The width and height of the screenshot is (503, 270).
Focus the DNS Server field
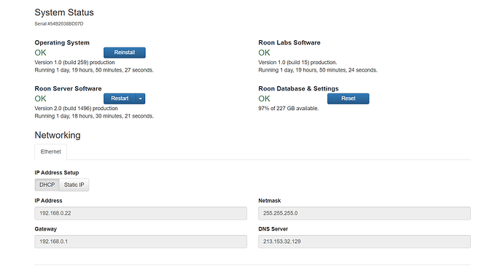(x=364, y=242)
